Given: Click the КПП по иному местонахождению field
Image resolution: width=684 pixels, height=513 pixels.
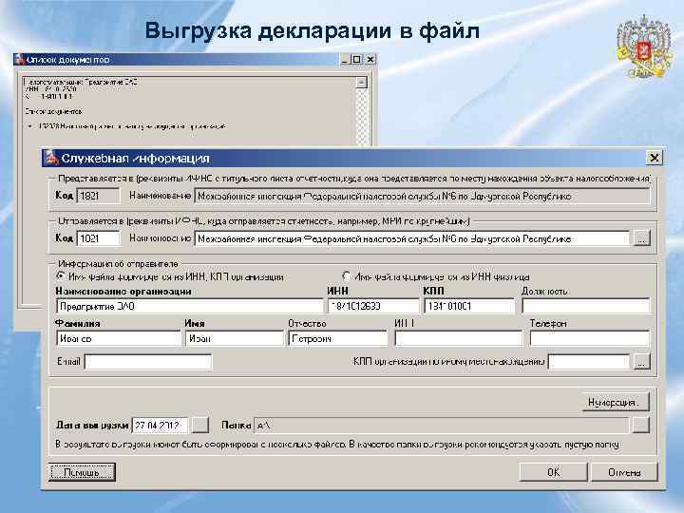Looking at the screenshot, I should point(589,362).
